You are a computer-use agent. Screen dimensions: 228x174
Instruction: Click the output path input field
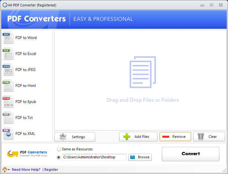click(x=94, y=157)
